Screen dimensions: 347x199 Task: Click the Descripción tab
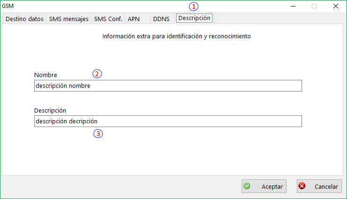tap(194, 18)
